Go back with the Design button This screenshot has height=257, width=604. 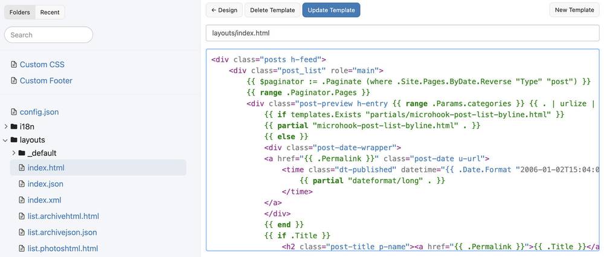tap(224, 10)
